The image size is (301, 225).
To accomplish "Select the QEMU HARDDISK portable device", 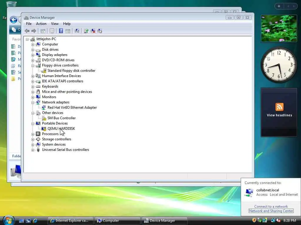I will (x=61, y=129).
